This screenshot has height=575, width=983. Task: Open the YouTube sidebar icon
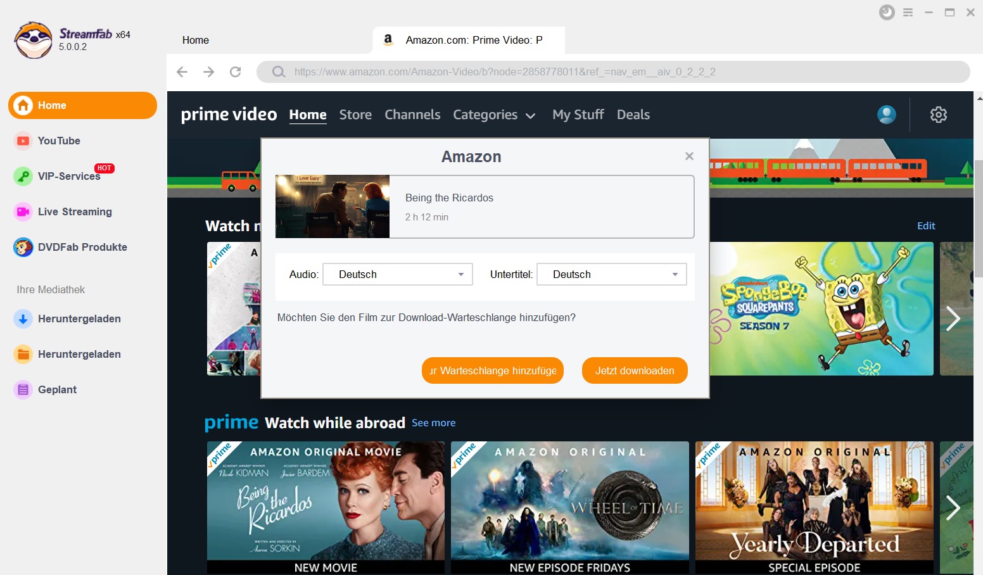point(23,141)
